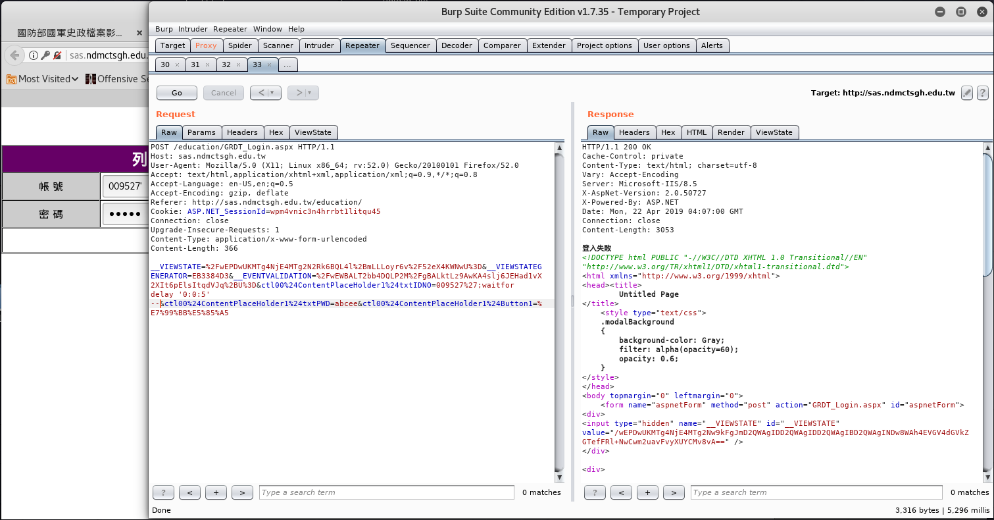Close Repeater request tab 33
994x520 pixels.
pyautogui.click(x=269, y=65)
